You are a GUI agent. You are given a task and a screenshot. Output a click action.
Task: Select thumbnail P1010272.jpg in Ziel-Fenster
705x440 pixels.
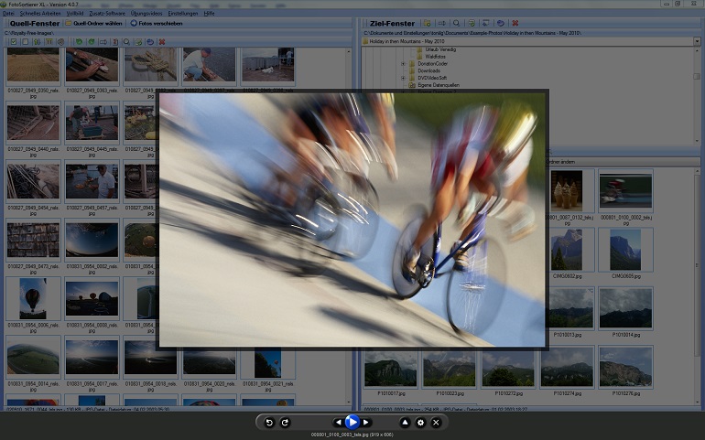pyautogui.click(x=508, y=367)
